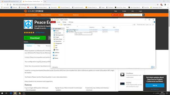Open YouTube bookmark in bookmarks bar

point(31,7)
